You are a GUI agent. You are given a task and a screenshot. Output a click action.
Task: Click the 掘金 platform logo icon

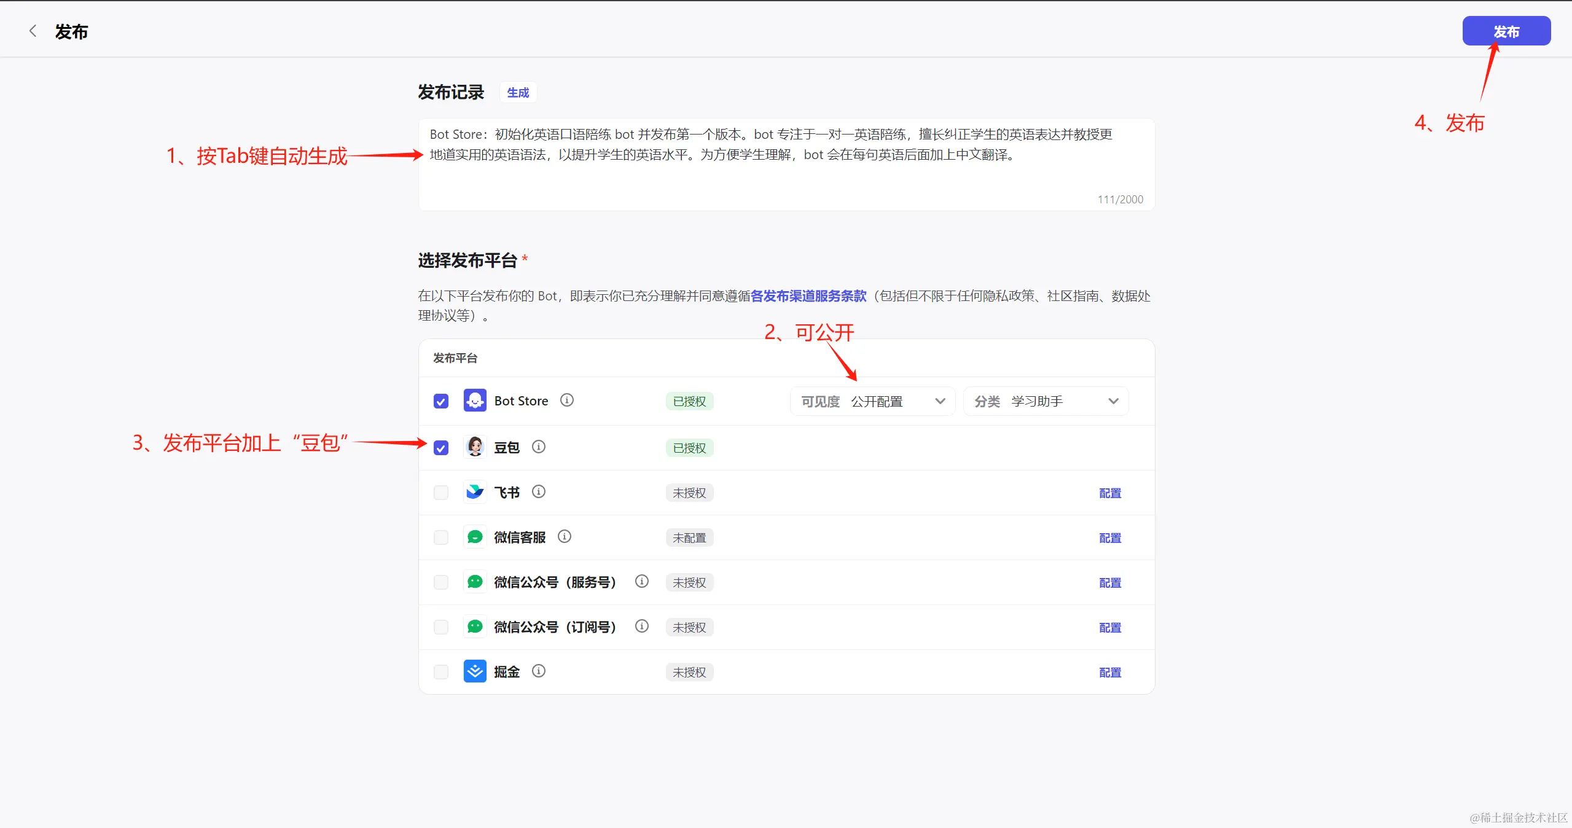tap(475, 671)
